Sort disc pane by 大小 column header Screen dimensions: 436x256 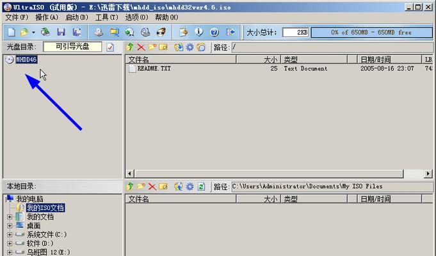pyautogui.click(x=258, y=60)
